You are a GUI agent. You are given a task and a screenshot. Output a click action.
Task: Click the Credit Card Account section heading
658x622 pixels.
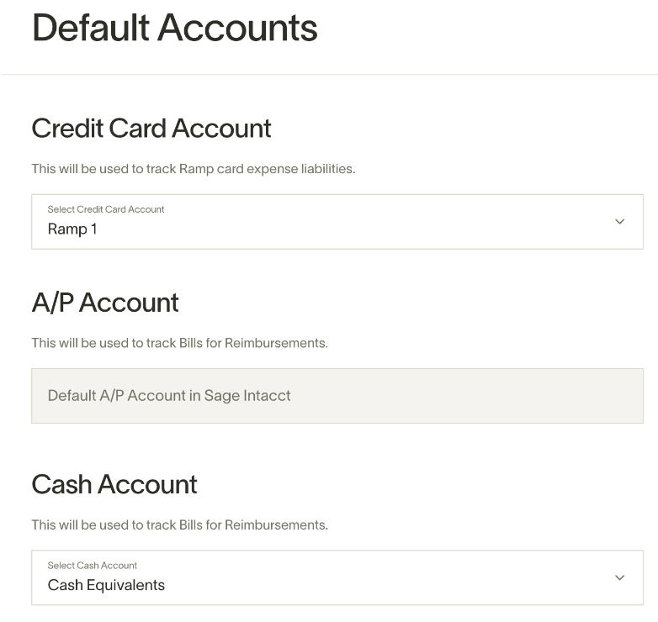tap(151, 128)
